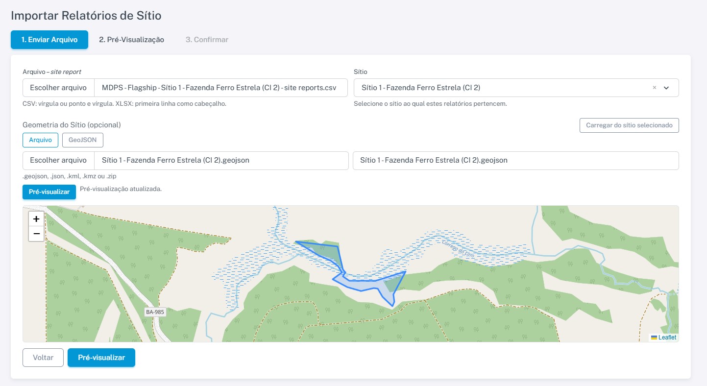The height and width of the screenshot is (386, 707).
Task: Click the BA-985 road label on map
Action: [x=155, y=312]
